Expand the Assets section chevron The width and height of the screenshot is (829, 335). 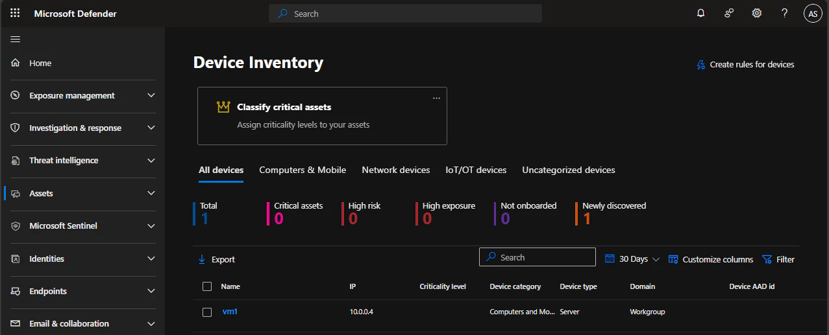click(151, 193)
